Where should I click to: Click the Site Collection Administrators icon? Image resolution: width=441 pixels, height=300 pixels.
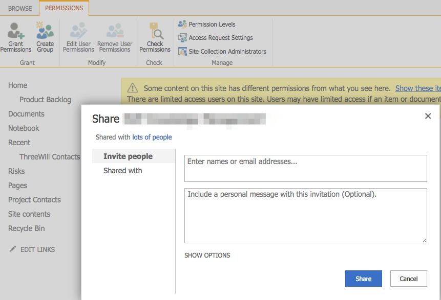(183, 51)
